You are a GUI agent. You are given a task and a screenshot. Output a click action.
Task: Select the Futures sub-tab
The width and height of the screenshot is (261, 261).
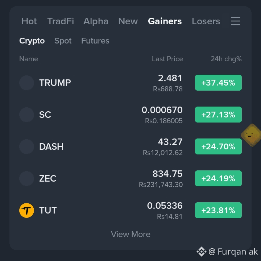[x=95, y=41]
